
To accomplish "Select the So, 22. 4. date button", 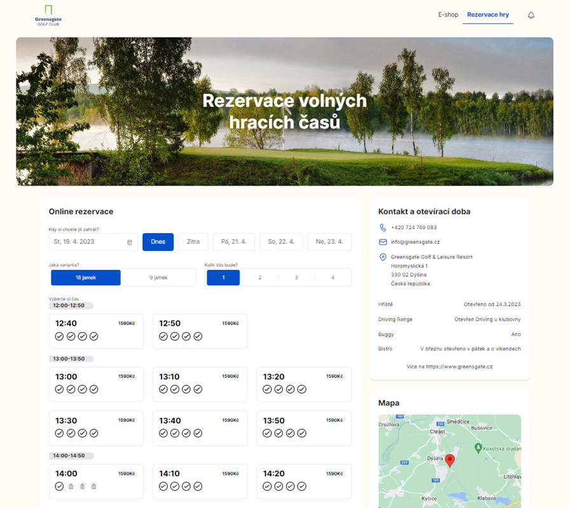I will pyautogui.click(x=281, y=242).
